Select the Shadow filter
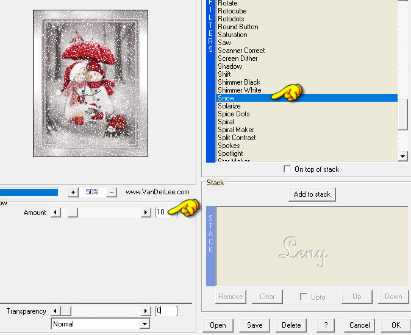The image size is (411, 335). 307,66
